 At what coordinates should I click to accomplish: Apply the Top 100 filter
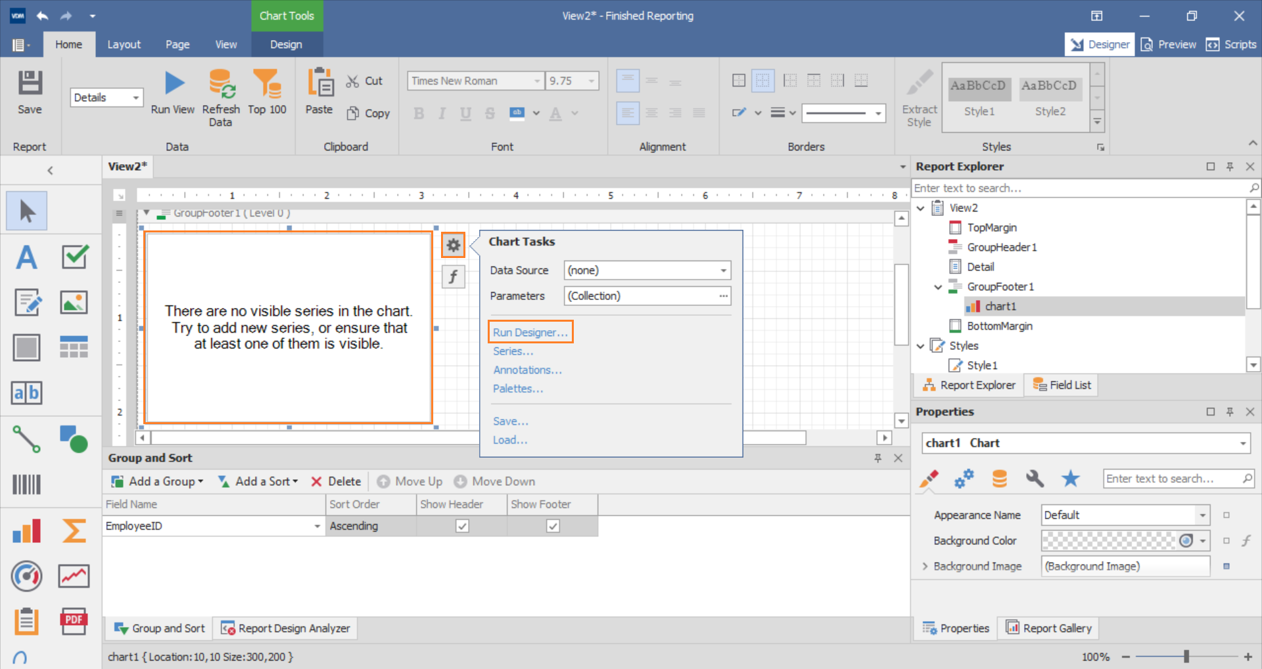267,93
